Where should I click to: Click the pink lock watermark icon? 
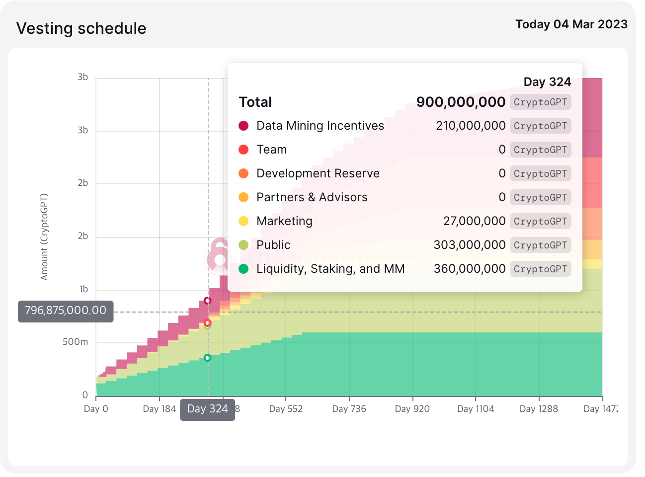point(218,257)
